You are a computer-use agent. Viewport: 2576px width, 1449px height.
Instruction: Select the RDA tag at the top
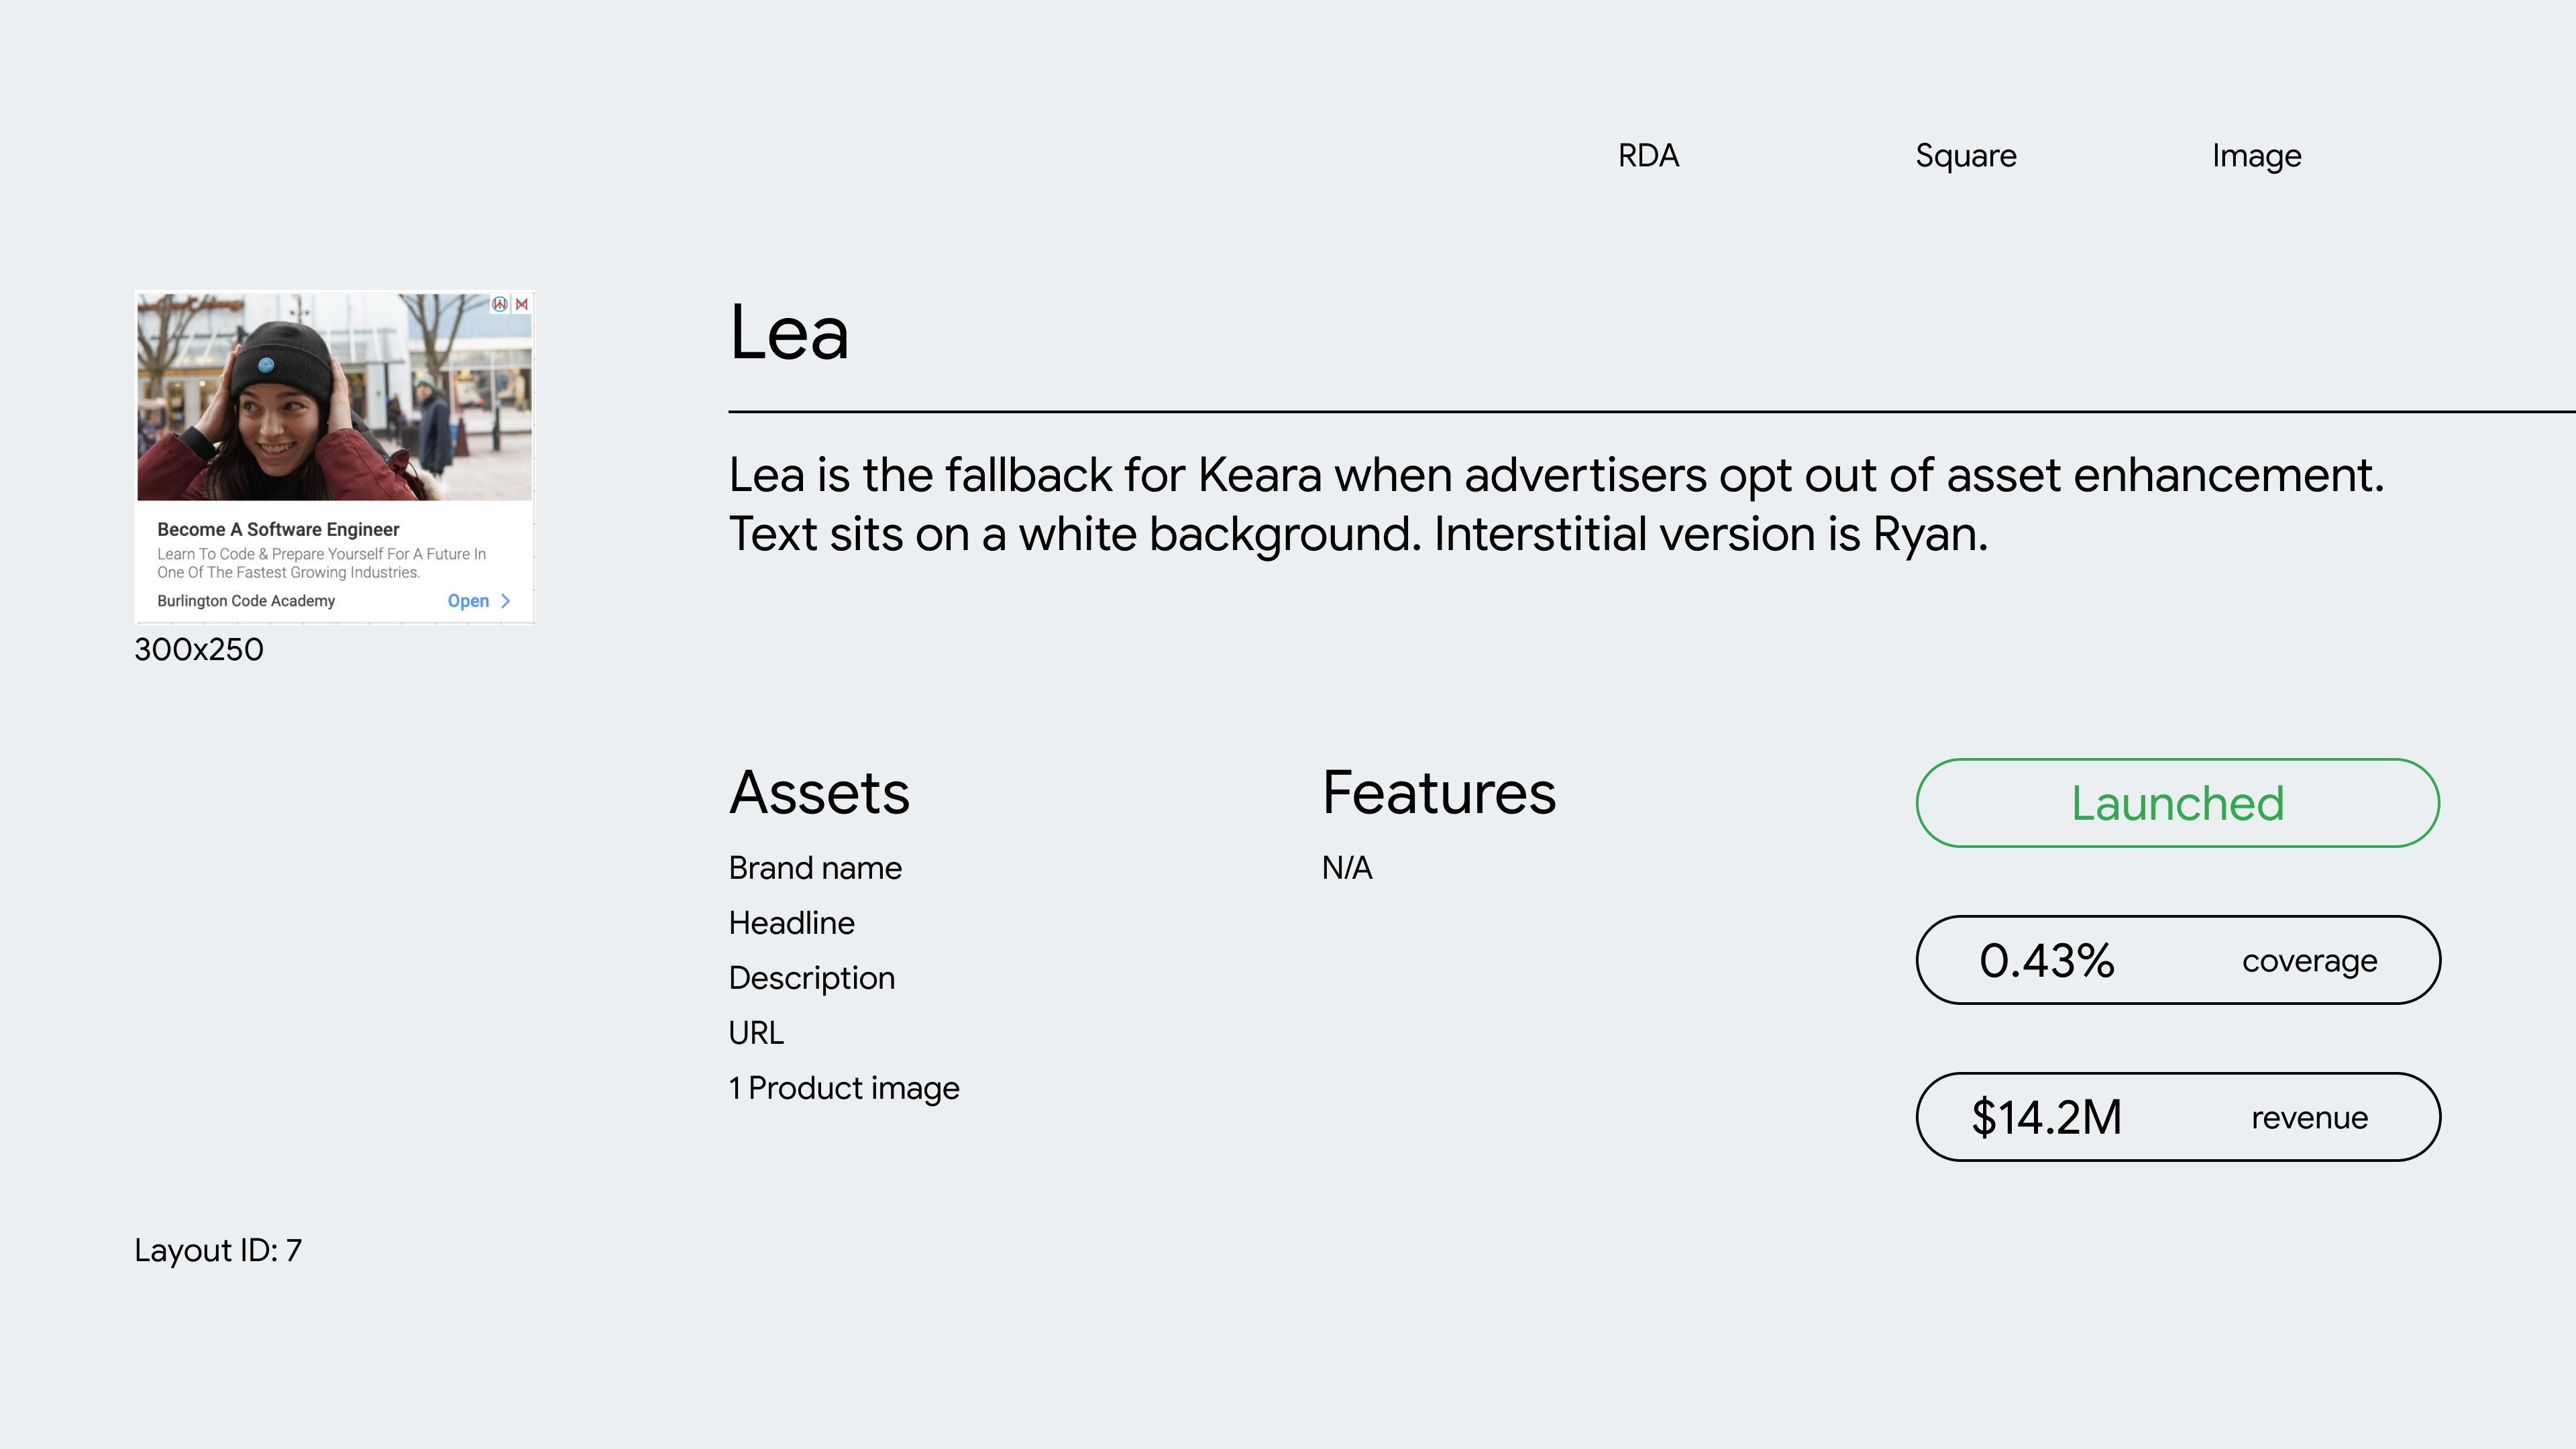pyautogui.click(x=1649, y=156)
